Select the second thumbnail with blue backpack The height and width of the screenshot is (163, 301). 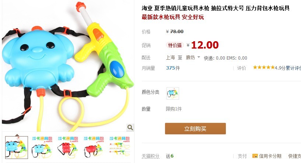click(42, 148)
